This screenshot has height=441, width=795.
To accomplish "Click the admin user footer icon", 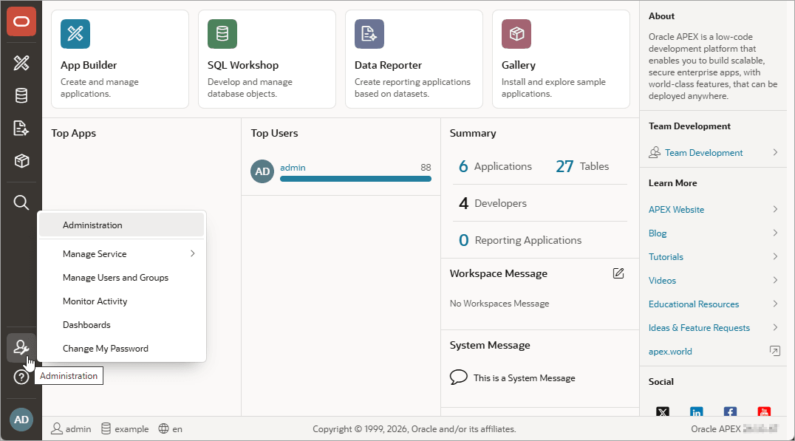I will (57, 429).
